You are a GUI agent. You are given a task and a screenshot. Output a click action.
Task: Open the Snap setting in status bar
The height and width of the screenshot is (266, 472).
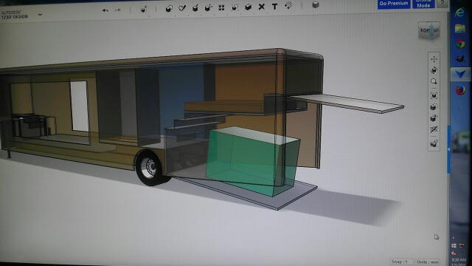click(x=401, y=262)
